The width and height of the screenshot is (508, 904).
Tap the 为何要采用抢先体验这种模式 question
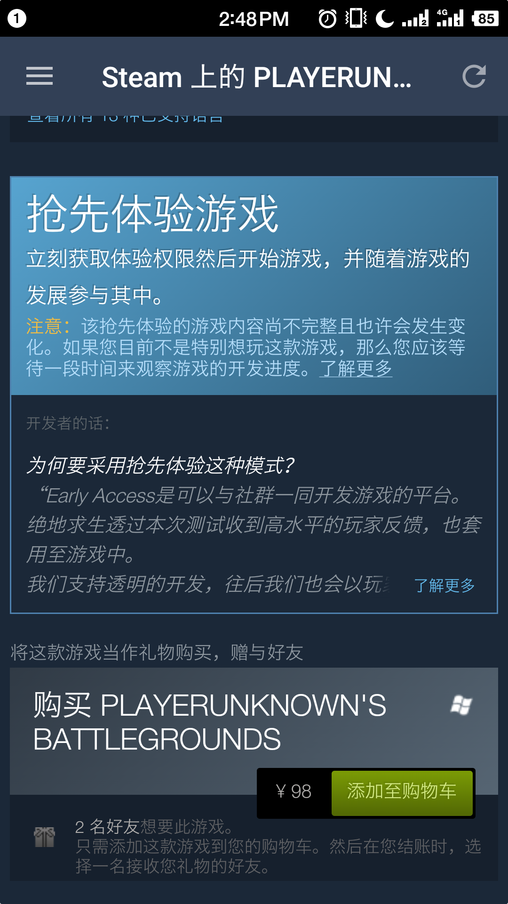pos(160,466)
